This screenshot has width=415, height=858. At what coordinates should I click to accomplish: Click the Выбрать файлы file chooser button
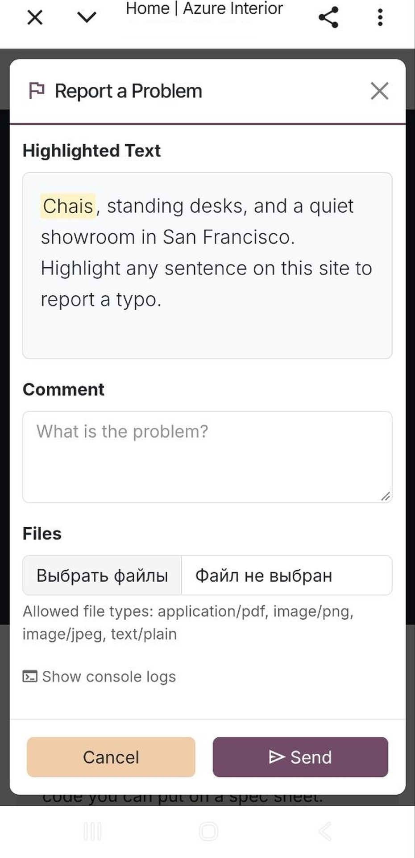click(x=102, y=575)
